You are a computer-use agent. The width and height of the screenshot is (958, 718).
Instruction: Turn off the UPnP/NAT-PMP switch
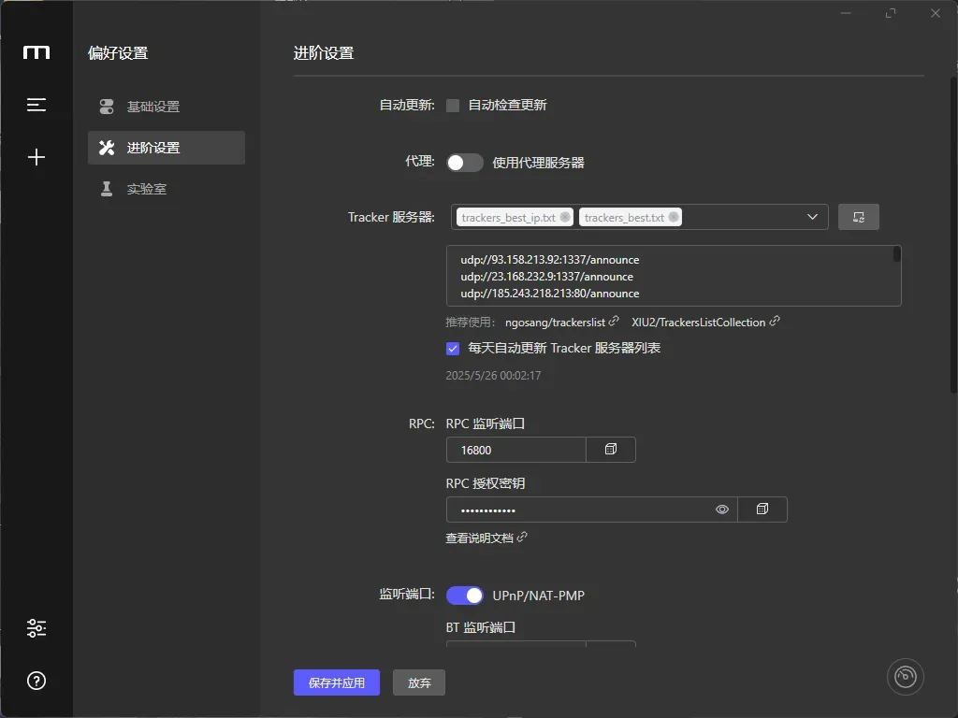pos(464,596)
